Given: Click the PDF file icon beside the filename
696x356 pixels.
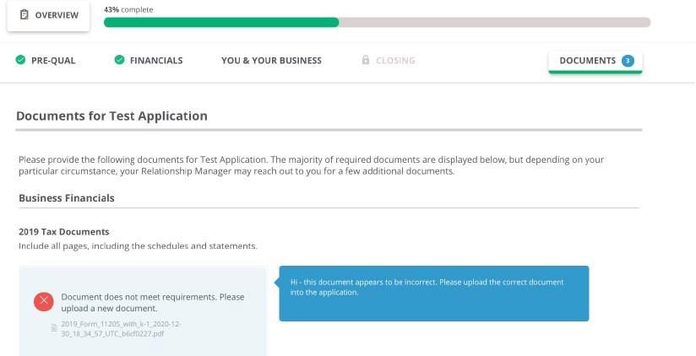Looking at the screenshot, I should pos(54,328).
